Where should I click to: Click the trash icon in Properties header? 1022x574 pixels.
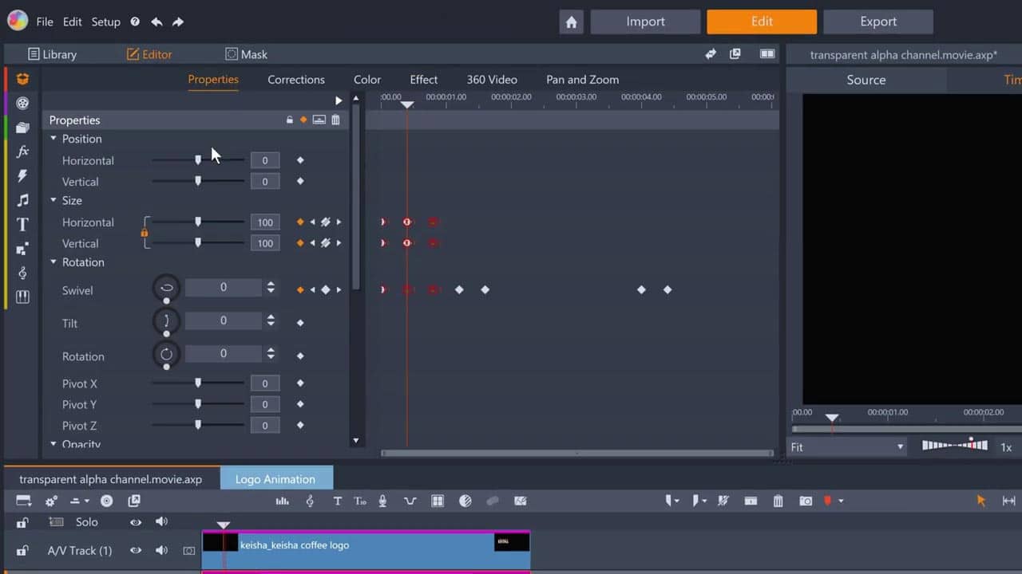pyautogui.click(x=335, y=120)
